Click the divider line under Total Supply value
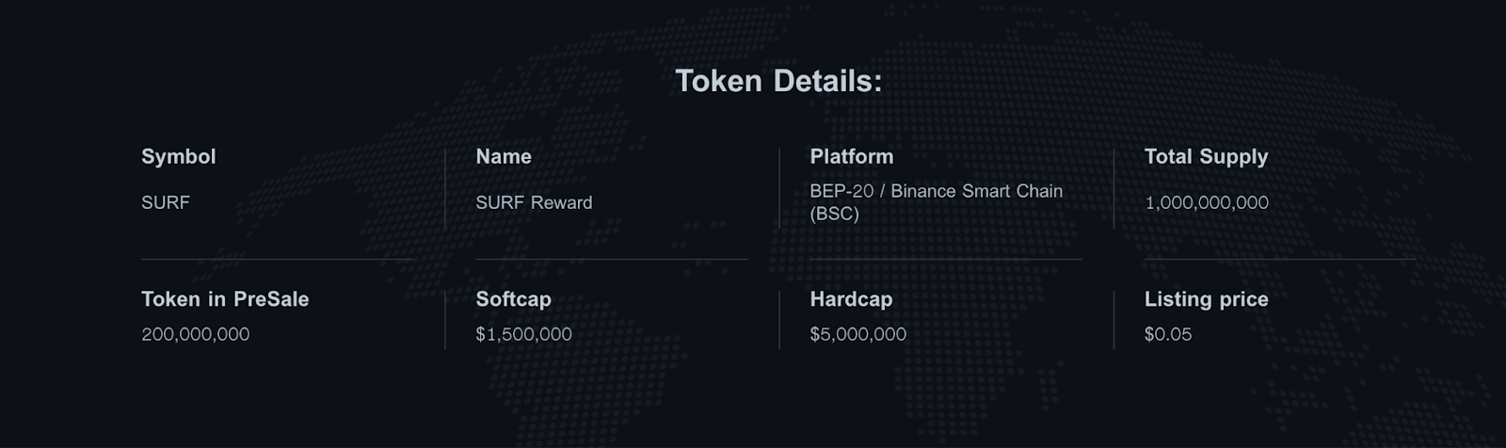Viewport: 1506px width, 448px height. click(1280, 259)
